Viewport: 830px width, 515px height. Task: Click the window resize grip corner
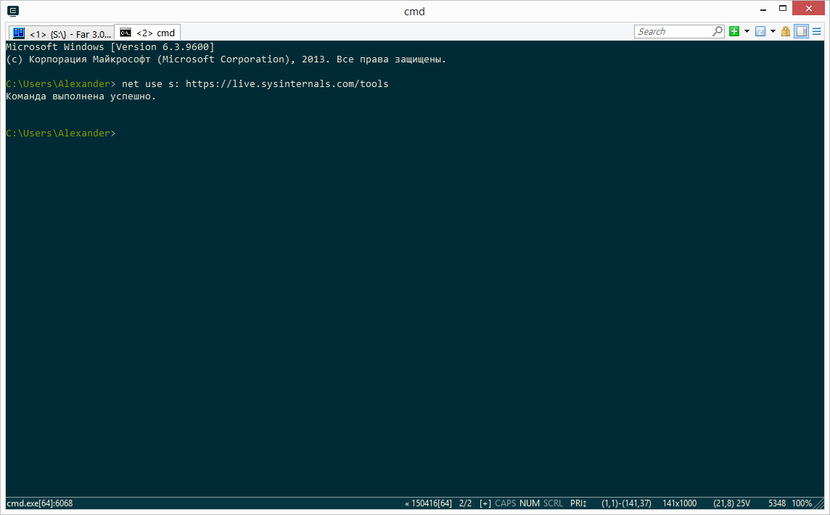pyautogui.click(x=819, y=504)
